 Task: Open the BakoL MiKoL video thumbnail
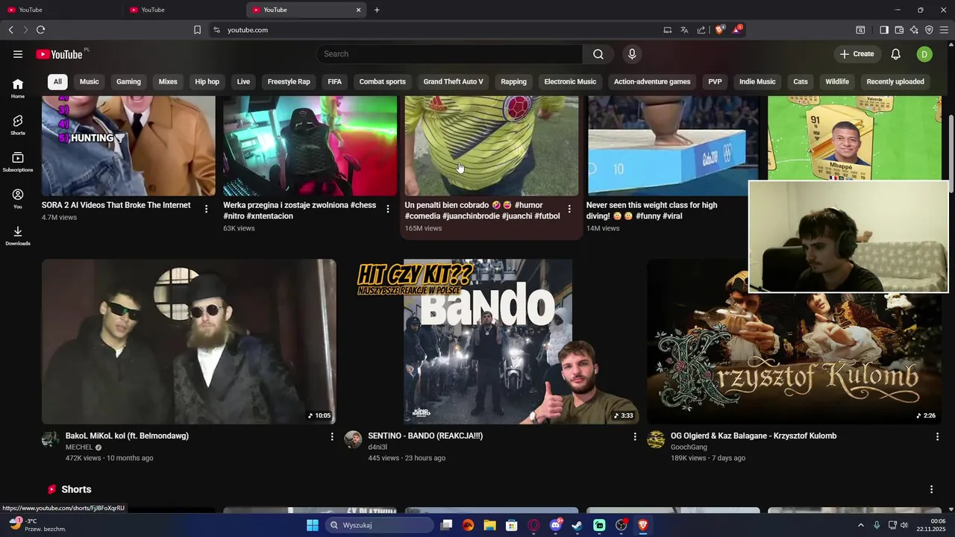[189, 342]
